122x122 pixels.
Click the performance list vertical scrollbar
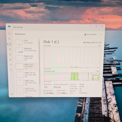tap(39, 62)
